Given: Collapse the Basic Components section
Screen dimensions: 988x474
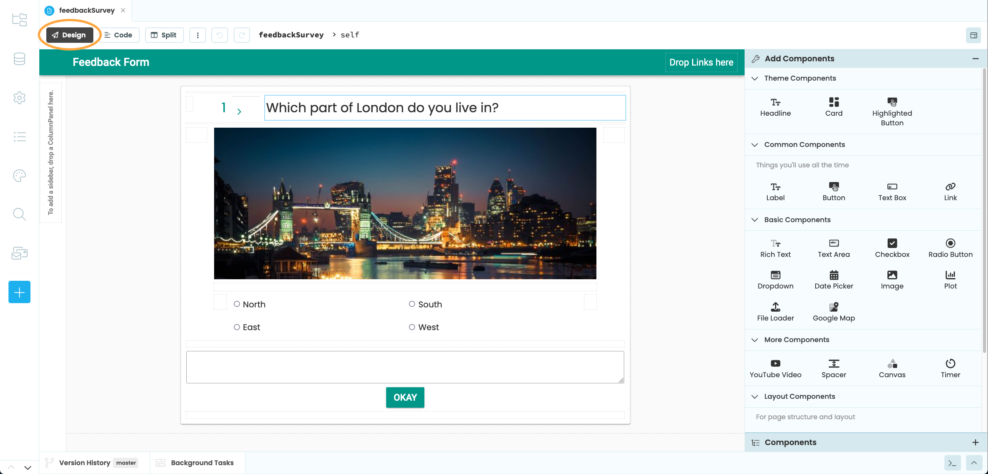Looking at the screenshot, I should (x=755, y=220).
